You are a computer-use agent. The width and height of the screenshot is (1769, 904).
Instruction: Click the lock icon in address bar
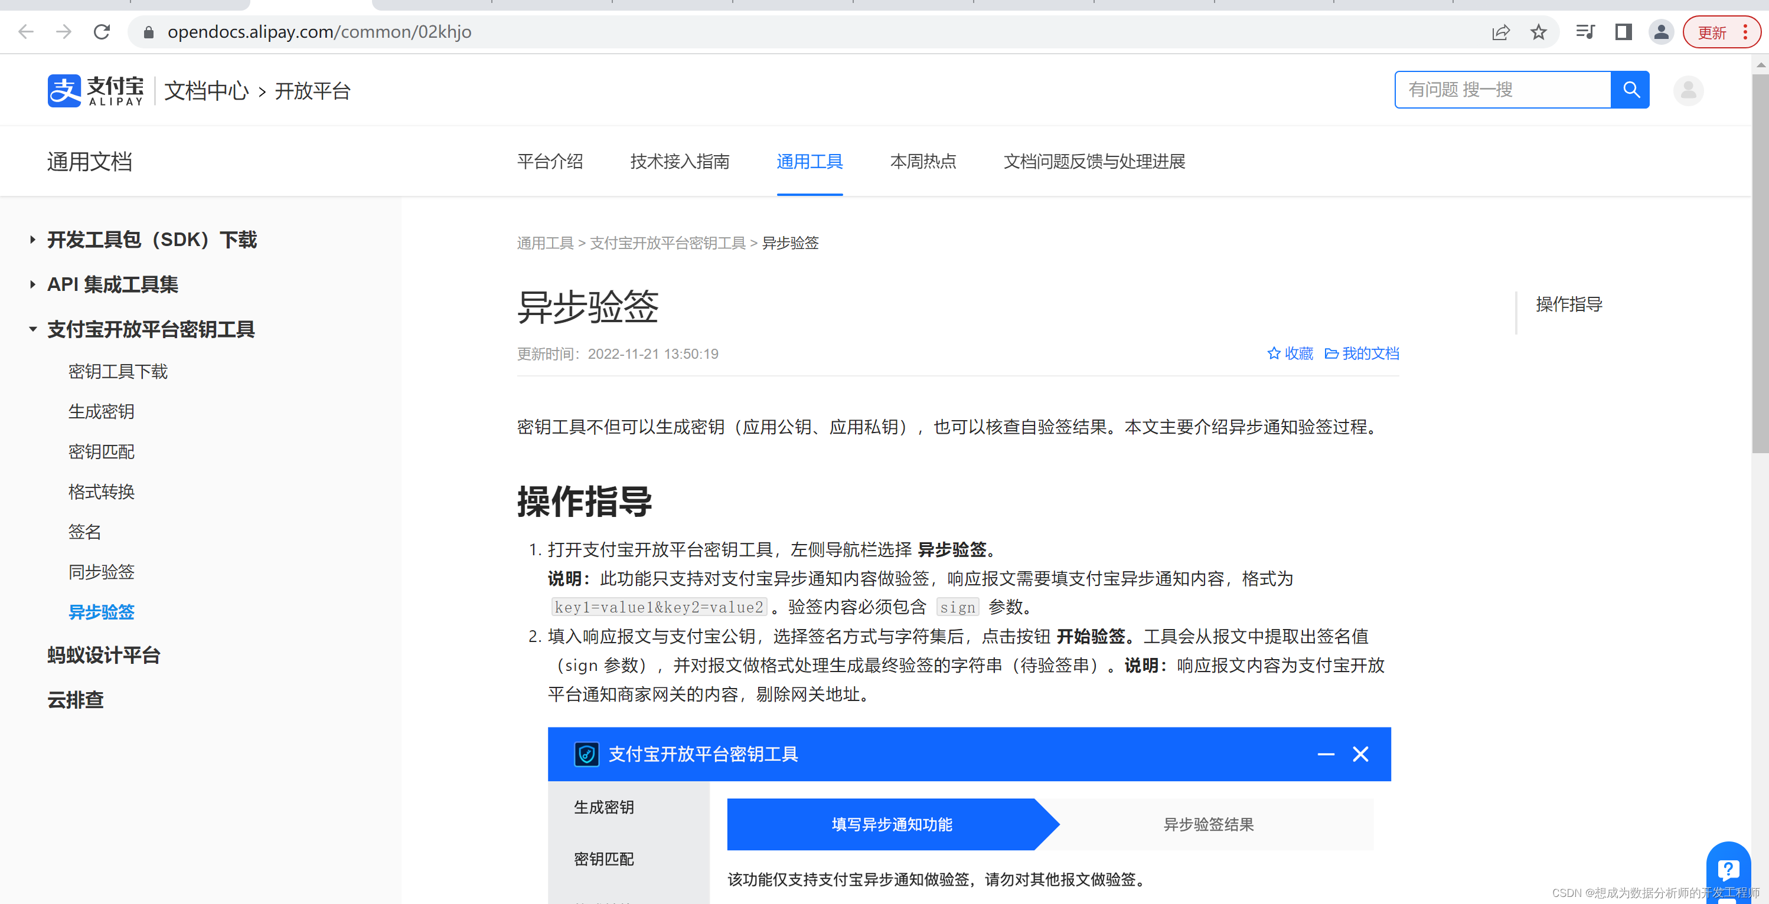[148, 32]
